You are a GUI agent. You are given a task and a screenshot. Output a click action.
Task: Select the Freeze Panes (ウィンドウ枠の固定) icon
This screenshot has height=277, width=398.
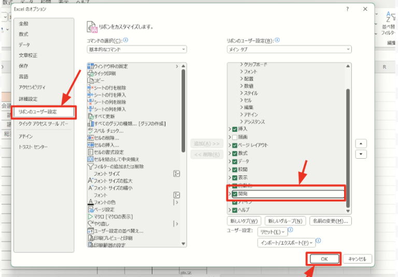[91, 66]
